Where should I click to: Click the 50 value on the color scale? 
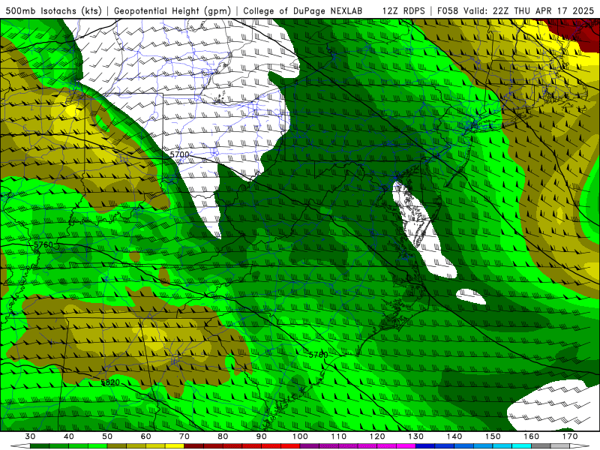click(x=107, y=436)
